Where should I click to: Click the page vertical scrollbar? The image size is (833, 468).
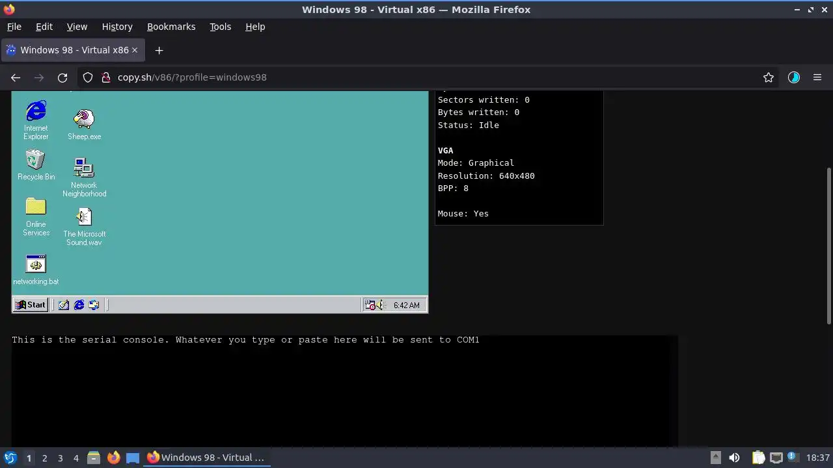click(829, 246)
